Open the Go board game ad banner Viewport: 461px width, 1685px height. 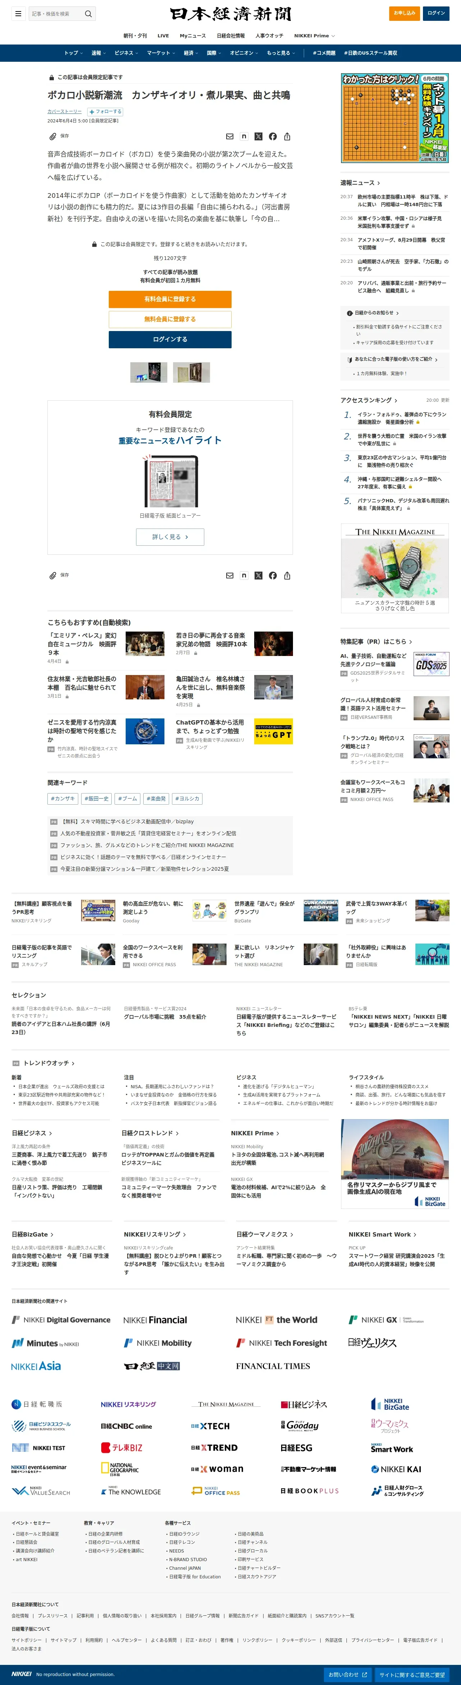tap(395, 118)
